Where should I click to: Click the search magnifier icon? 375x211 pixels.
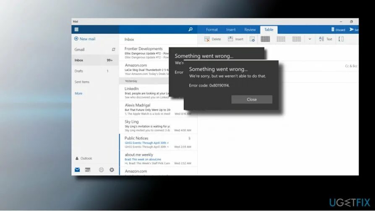pos(190,29)
